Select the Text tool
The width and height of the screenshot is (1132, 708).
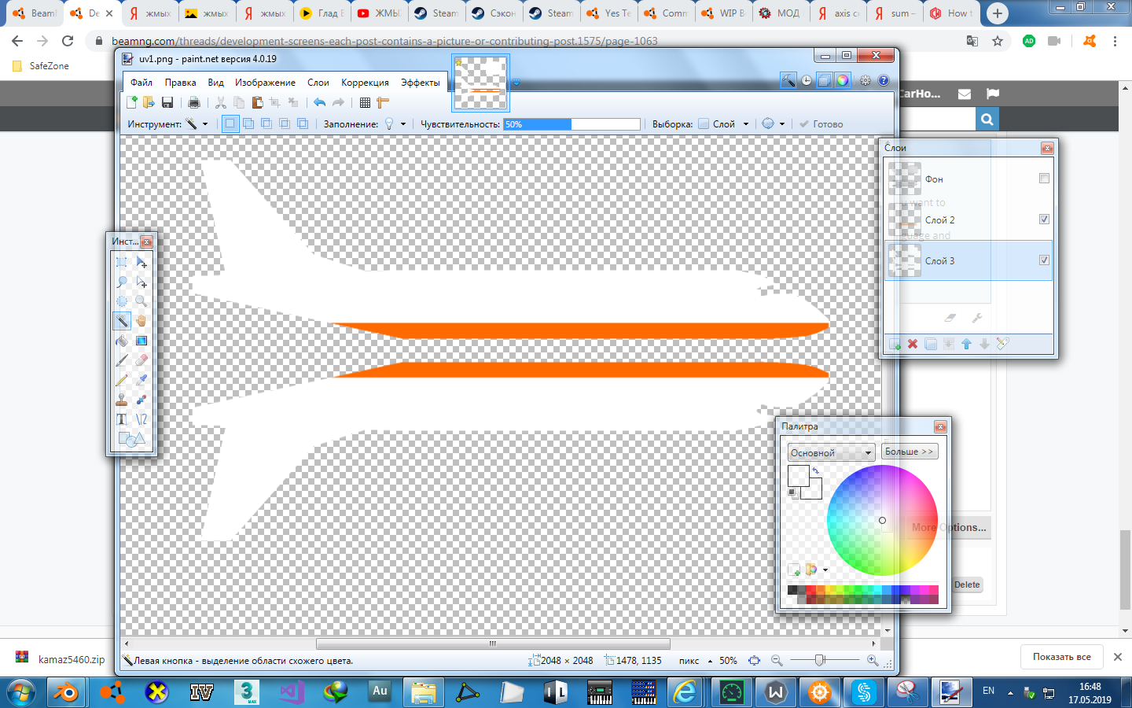click(122, 419)
